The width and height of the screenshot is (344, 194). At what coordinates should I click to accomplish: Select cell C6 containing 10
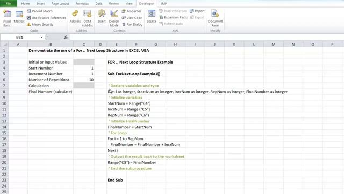tap(84, 80)
